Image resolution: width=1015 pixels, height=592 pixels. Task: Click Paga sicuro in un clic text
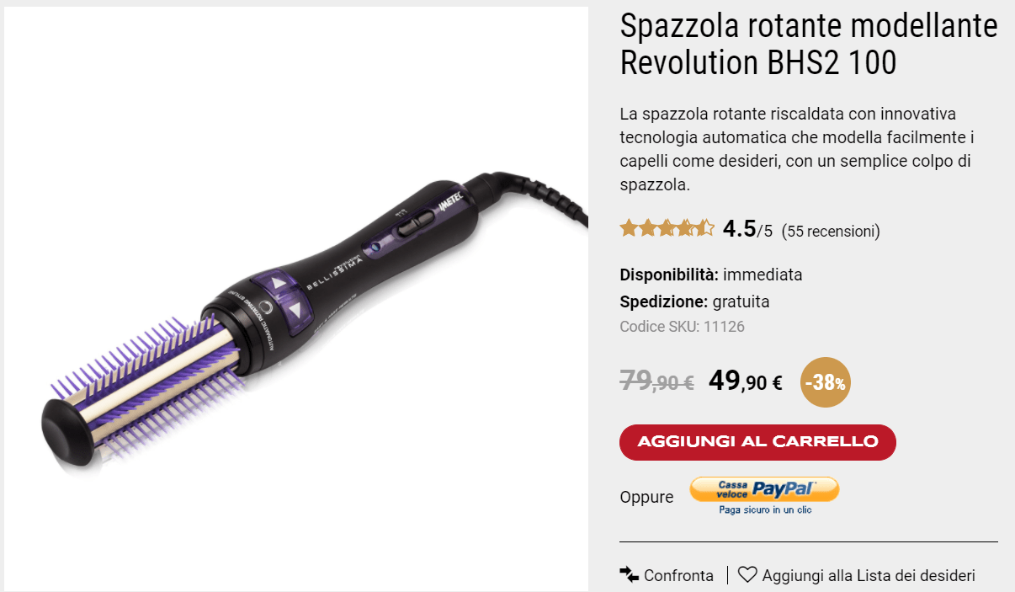pyautogui.click(x=765, y=509)
